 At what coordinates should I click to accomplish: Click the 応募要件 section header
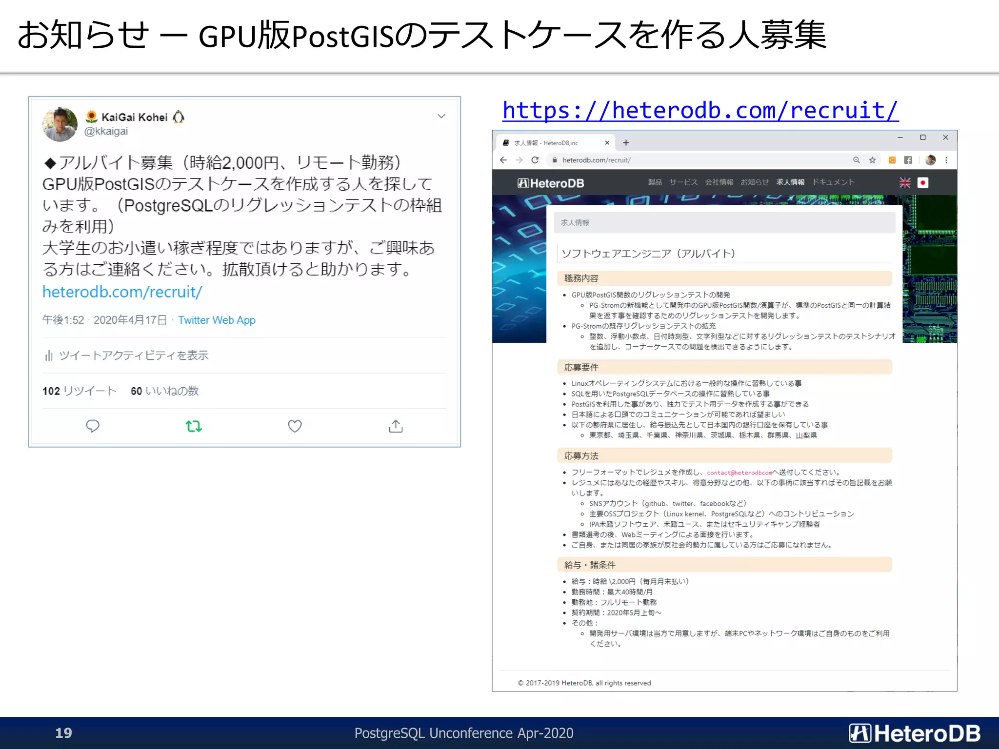pos(725,367)
